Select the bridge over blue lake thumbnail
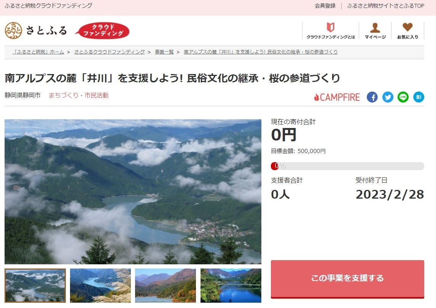 (231, 286)
